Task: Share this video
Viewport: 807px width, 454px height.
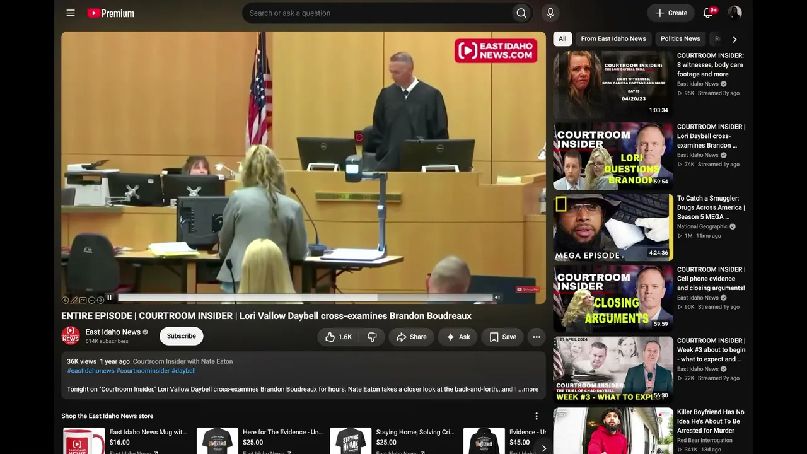Action: 411,337
